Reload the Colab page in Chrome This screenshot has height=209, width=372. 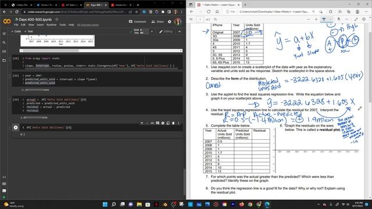pyautogui.click(x=17, y=12)
